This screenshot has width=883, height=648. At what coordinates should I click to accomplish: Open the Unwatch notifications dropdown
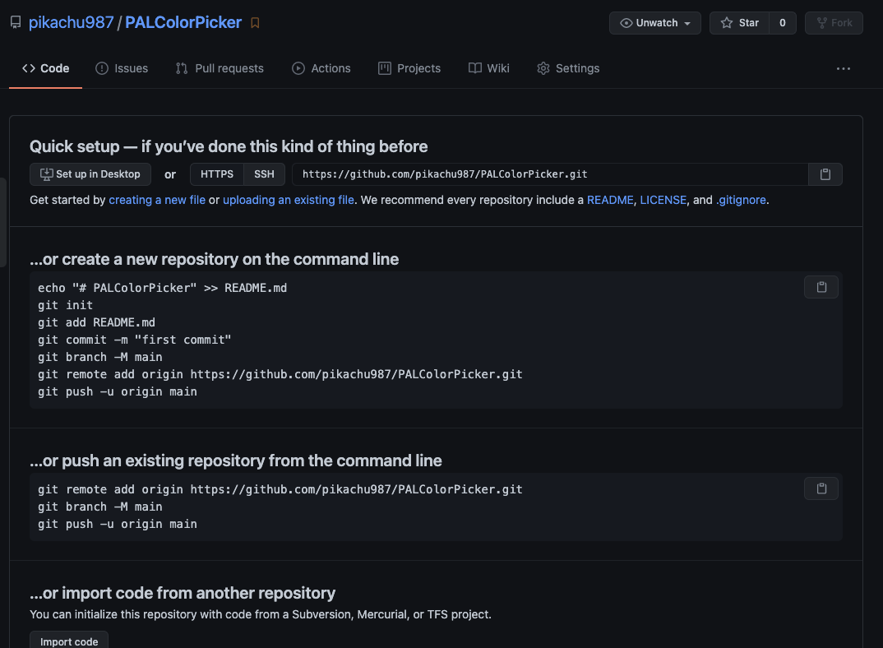tap(655, 23)
